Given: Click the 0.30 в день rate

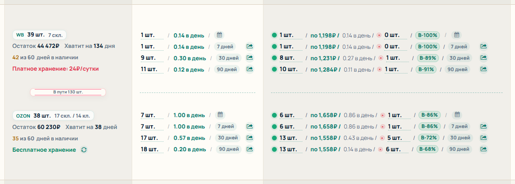Looking at the screenshot, I should [x=190, y=58].
